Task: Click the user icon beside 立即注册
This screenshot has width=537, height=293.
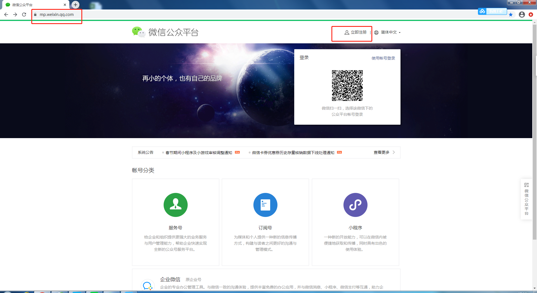Action: click(x=347, y=32)
